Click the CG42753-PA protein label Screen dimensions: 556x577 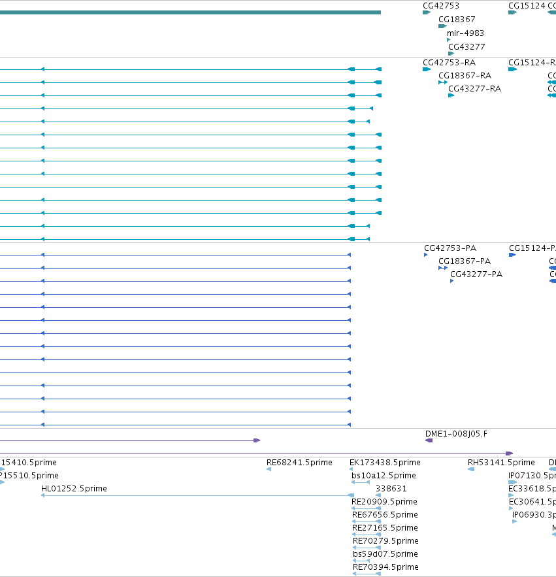(x=450, y=248)
